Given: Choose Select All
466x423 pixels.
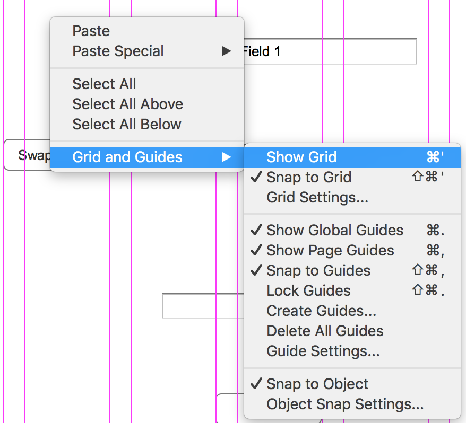Looking at the screenshot, I should pyautogui.click(x=105, y=84).
